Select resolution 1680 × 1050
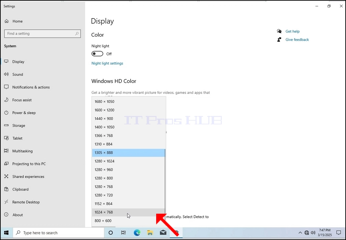Image resolution: width=346 pixels, height=240 pixels. pyautogui.click(x=129, y=102)
